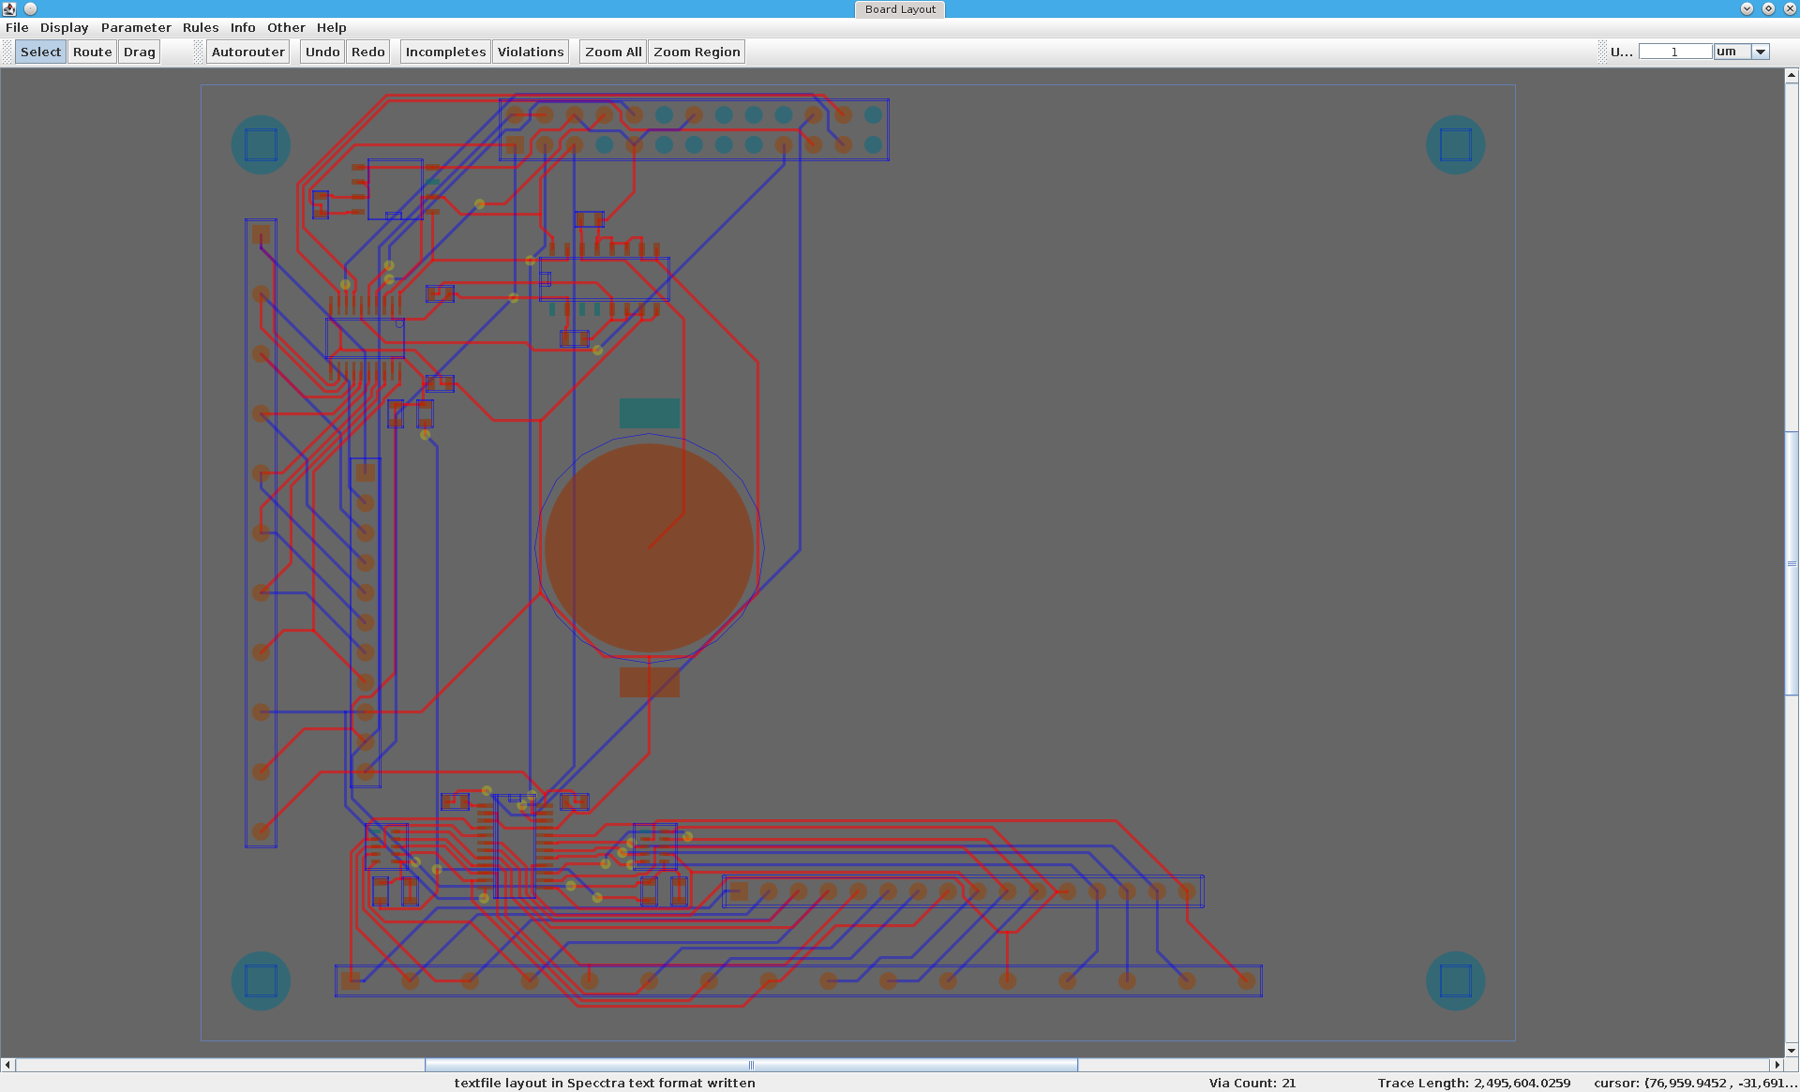Switch to Route mode

click(92, 52)
